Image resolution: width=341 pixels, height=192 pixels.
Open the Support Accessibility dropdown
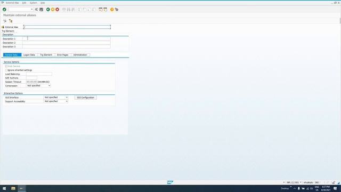click(x=67, y=101)
